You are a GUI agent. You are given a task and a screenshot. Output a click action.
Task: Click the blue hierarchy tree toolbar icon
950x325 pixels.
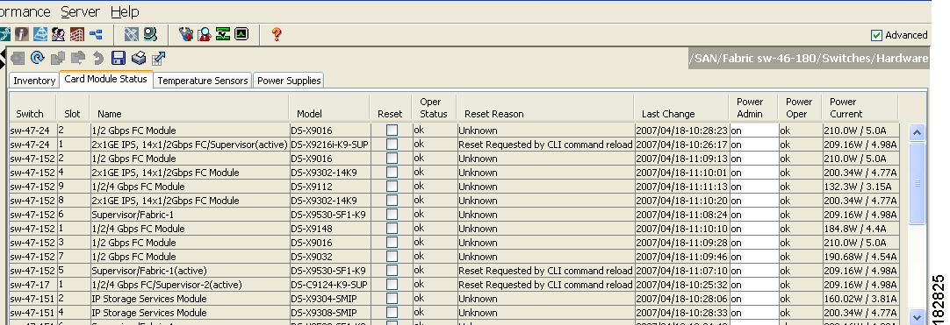point(96,34)
